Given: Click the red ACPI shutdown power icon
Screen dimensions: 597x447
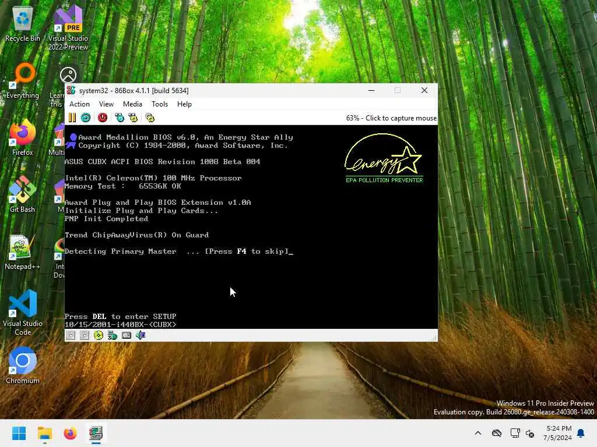Looking at the screenshot, I should pos(103,118).
